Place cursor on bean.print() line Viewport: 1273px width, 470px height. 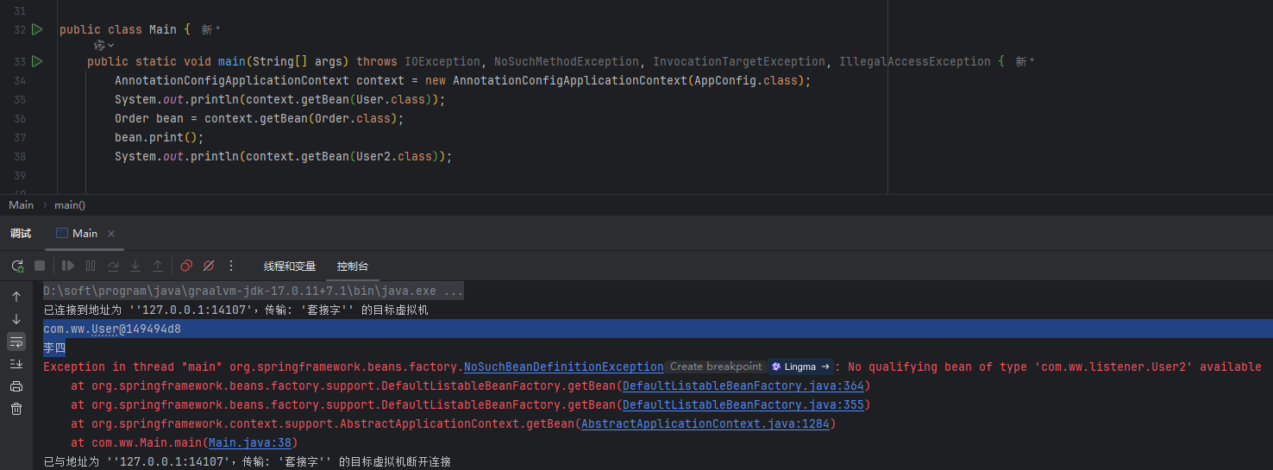click(159, 137)
